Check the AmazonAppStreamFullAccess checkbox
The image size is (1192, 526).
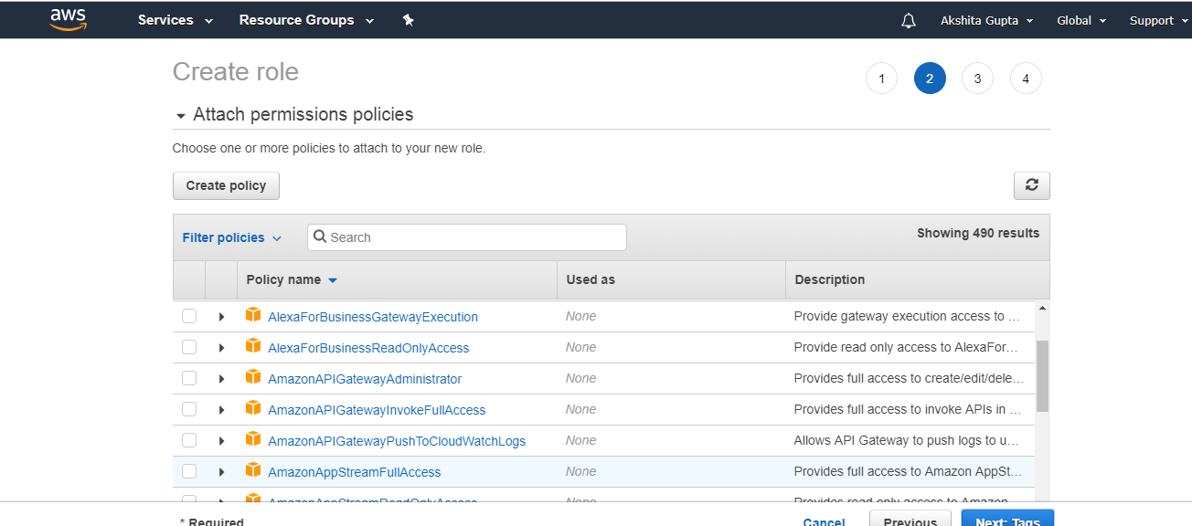[x=189, y=470]
